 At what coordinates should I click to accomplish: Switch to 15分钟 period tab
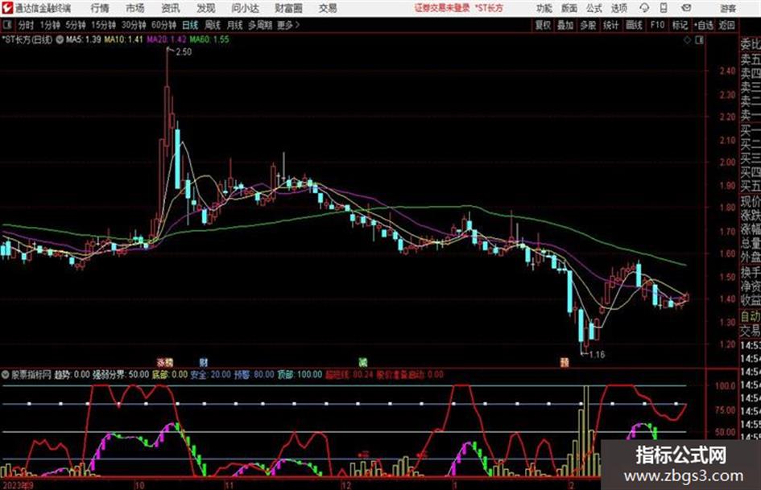[104, 25]
